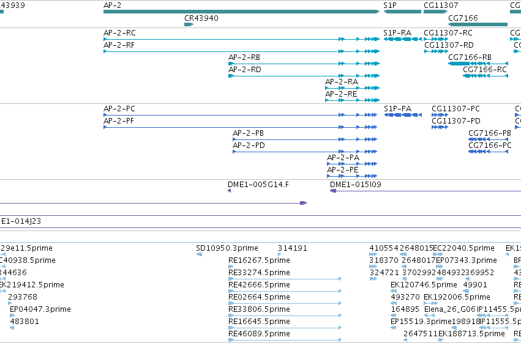Viewport: 521px width, 343px height.
Task: Select transcript AP-2-RF
Action: tap(119, 45)
